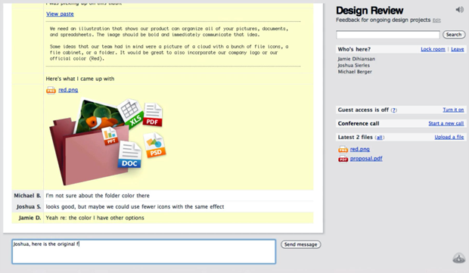Screen dimensions: 469x273
Task: Open the PNG icon beside red.png in sidebar
Action: click(343, 149)
